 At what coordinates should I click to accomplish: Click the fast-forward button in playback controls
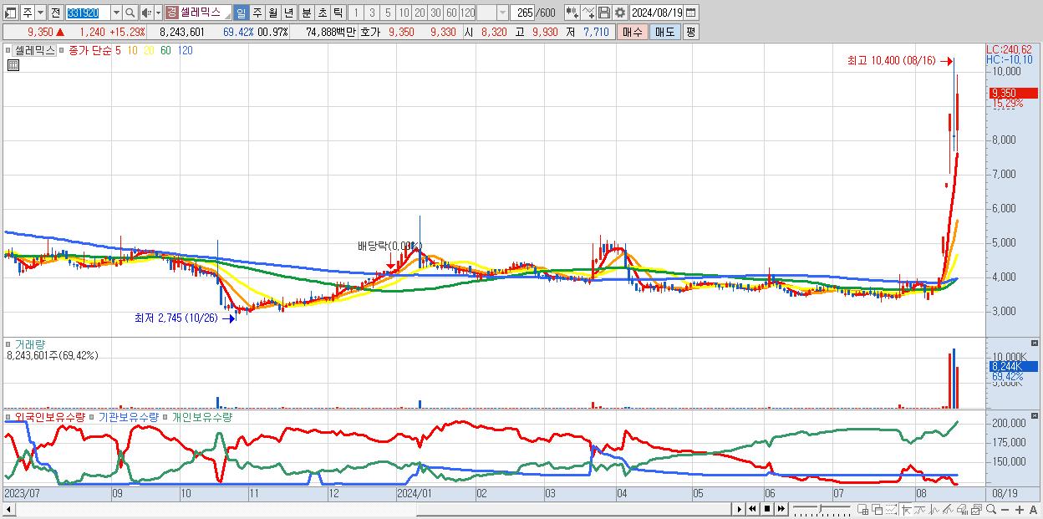[x=781, y=509]
